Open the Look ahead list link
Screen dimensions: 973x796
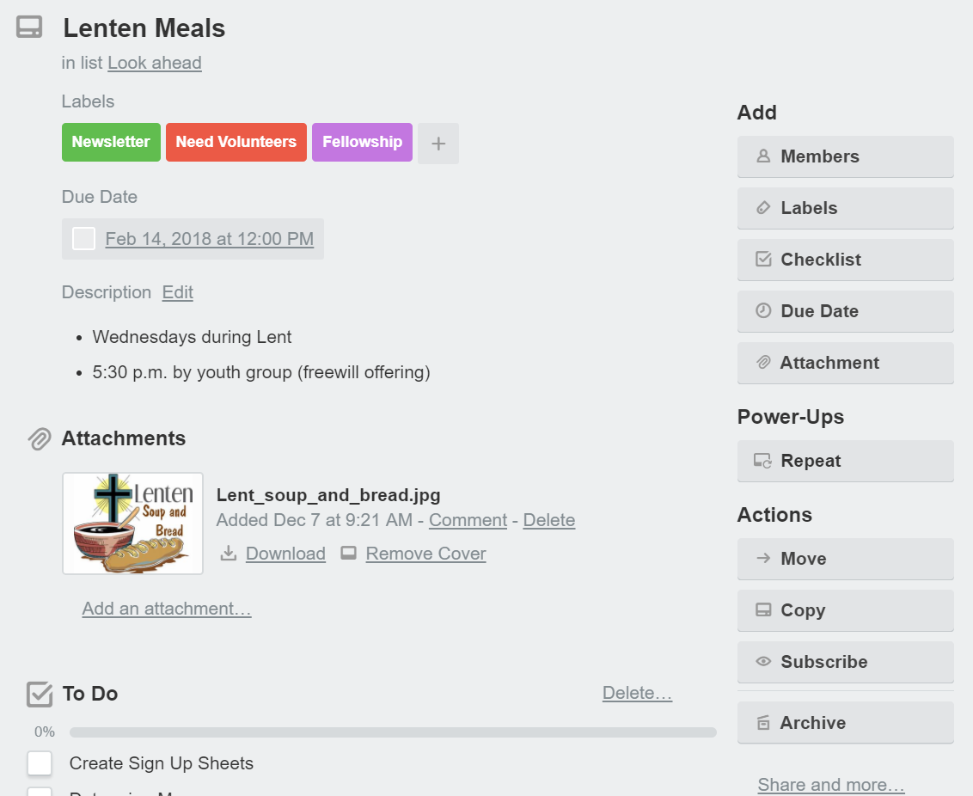point(154,63)
